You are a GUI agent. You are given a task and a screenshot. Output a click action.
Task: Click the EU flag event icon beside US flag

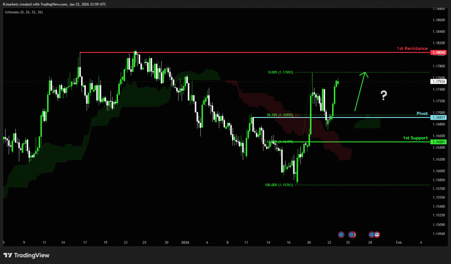(372, 235)
